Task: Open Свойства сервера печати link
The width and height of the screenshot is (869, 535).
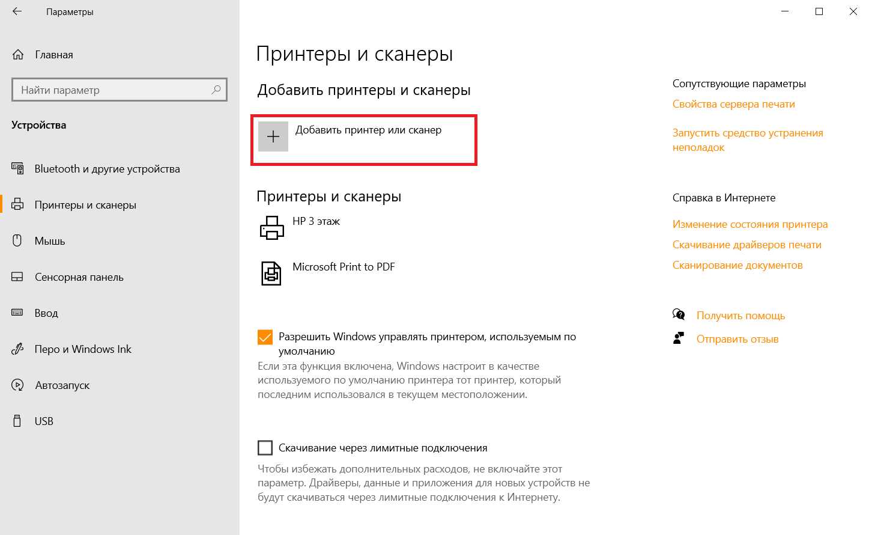Action: (733, 104)
